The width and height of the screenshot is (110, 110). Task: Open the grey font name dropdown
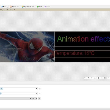[x=16, y=98]
